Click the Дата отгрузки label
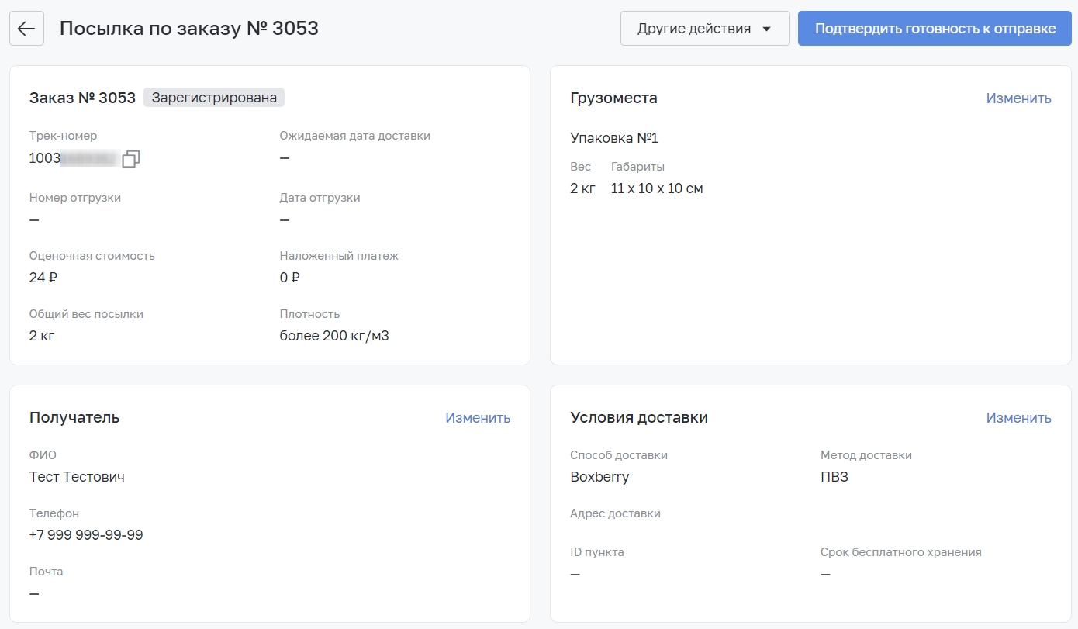Viewport: 1078px width, 629px height. [x=320, y=198]
